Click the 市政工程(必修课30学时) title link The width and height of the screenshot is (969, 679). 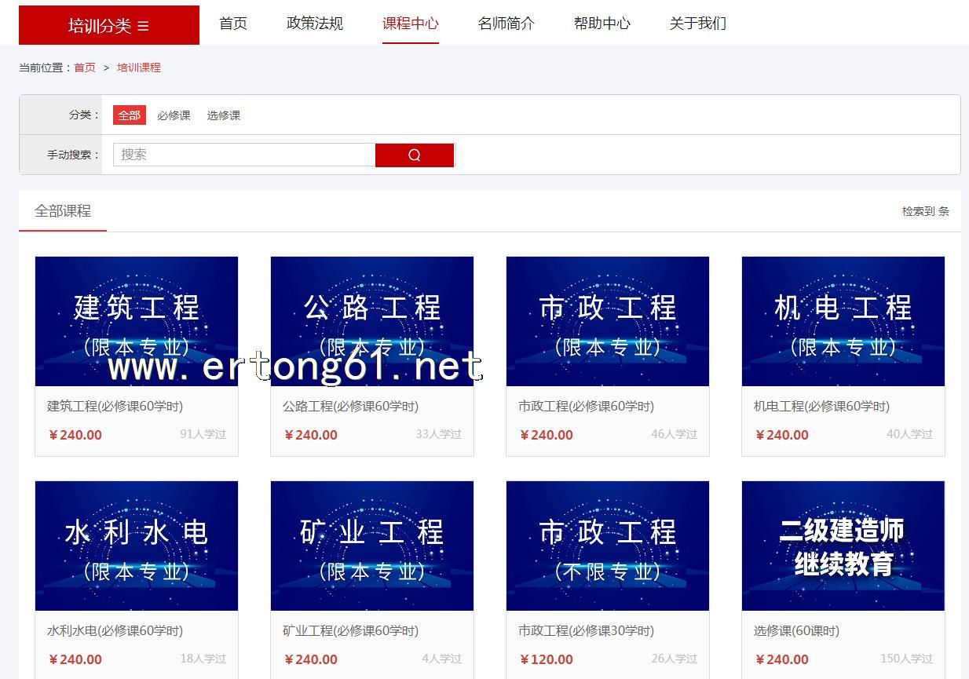[x=586, y=630]
